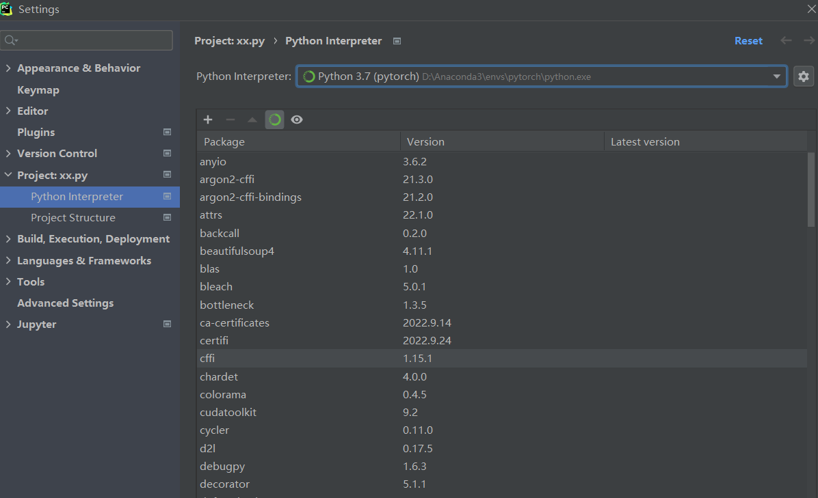The height and width of the screenshot is (498, 818).
Task: Select the anyio package row
Action: (502, 161)
